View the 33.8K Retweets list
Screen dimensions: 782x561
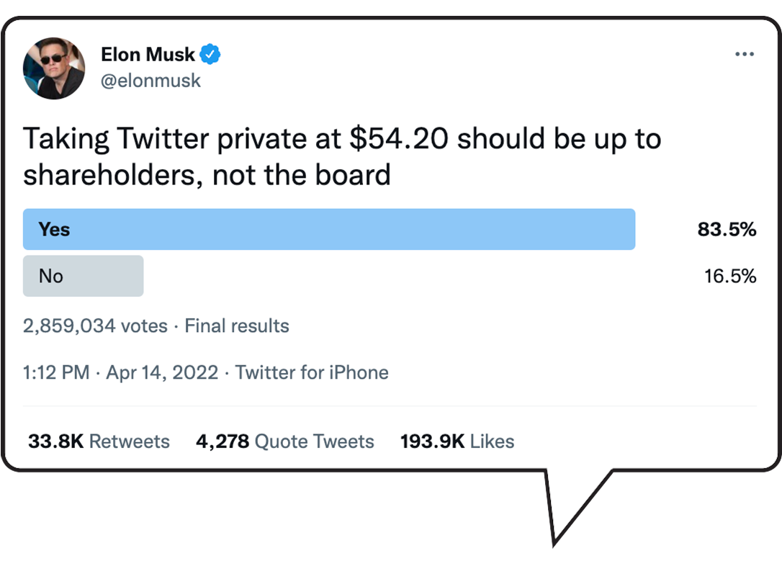(x=99, y=441)
